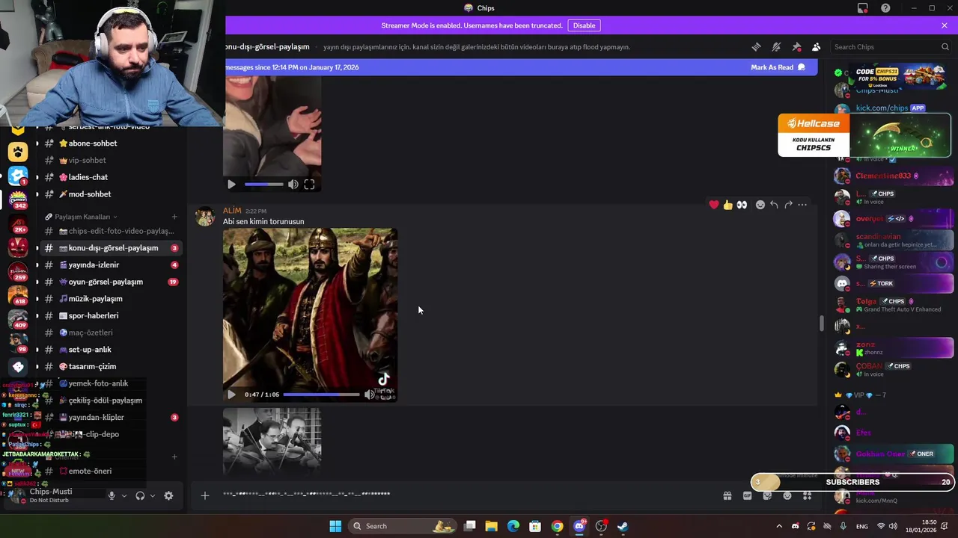
Task: Toggle fullscreen on the top video
Action: click(x=309, y=185)
